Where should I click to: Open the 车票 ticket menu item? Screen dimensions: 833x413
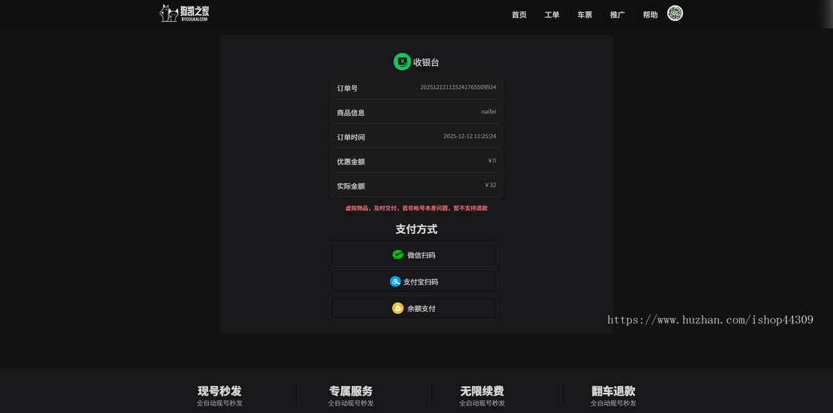point(584,14)
